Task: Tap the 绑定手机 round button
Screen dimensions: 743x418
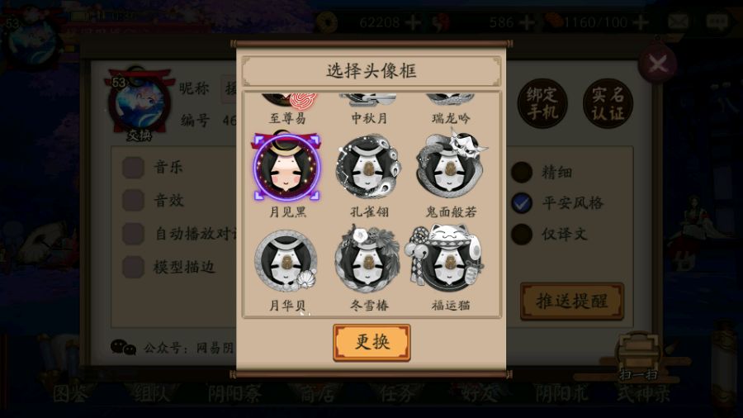Action: point(542,103)
